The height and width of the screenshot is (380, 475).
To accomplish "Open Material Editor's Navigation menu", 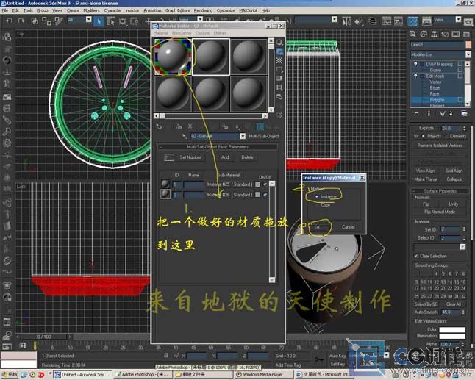I will click(x=182, y=32).
